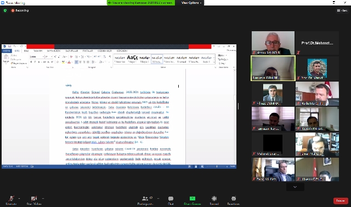Click the Recording indicator
Viewport: 351px width, 207px height.
[20, 10]
